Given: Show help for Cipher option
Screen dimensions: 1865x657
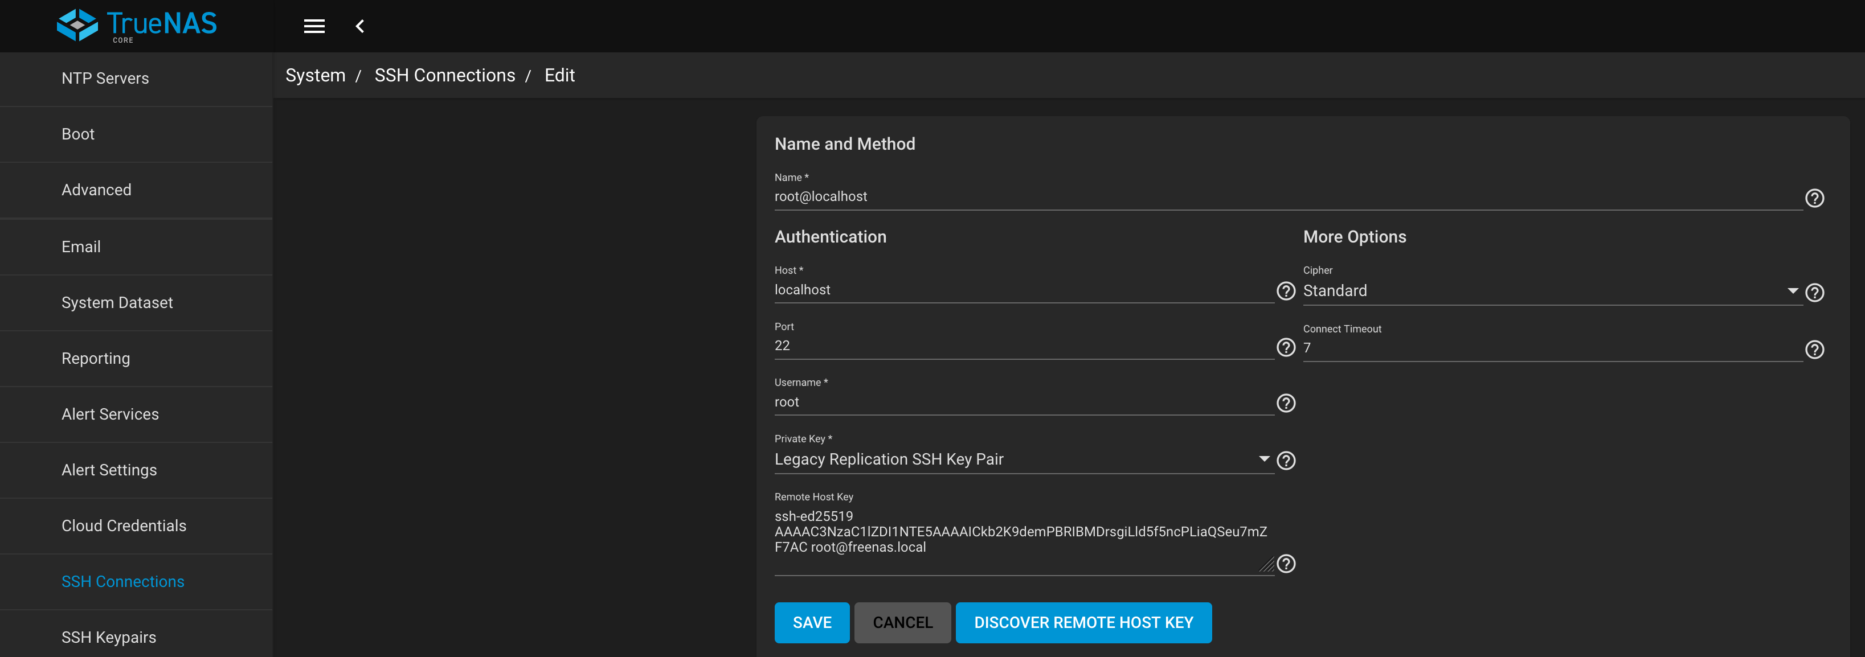Looking at the screenshot, I should tap(1814, 292).
